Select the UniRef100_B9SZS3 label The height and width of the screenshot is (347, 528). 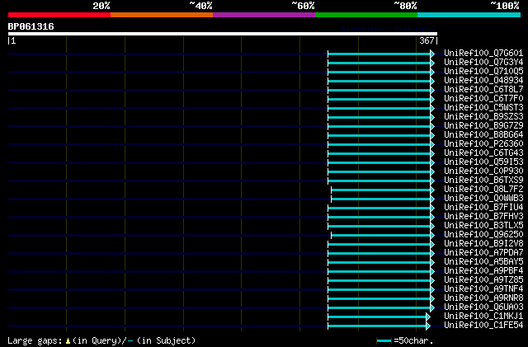[483, 116]
